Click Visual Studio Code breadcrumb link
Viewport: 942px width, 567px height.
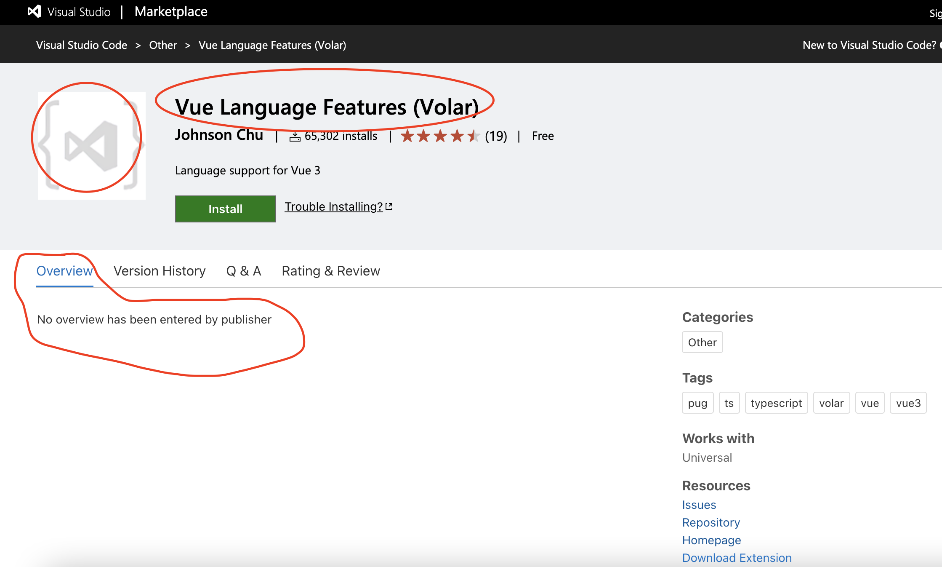click(82, 45)
